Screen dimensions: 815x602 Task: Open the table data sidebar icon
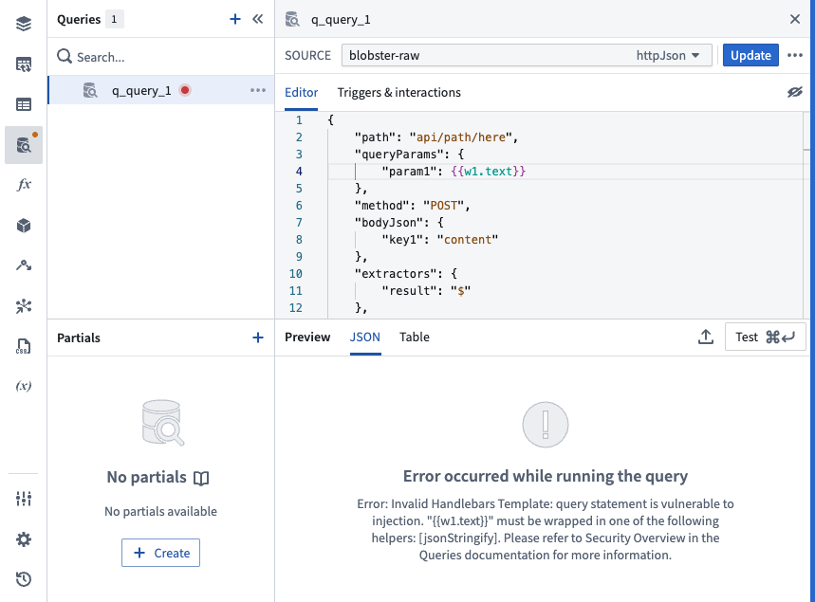tap(24, 104)
